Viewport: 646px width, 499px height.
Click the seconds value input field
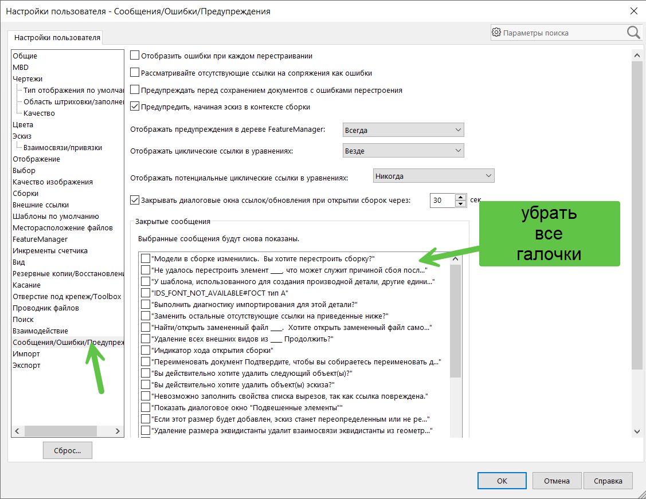(443, 201)
